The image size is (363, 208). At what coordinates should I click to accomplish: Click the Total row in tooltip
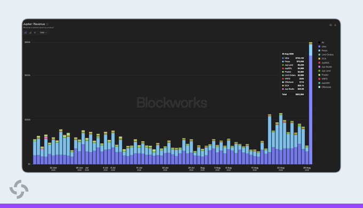293,95
